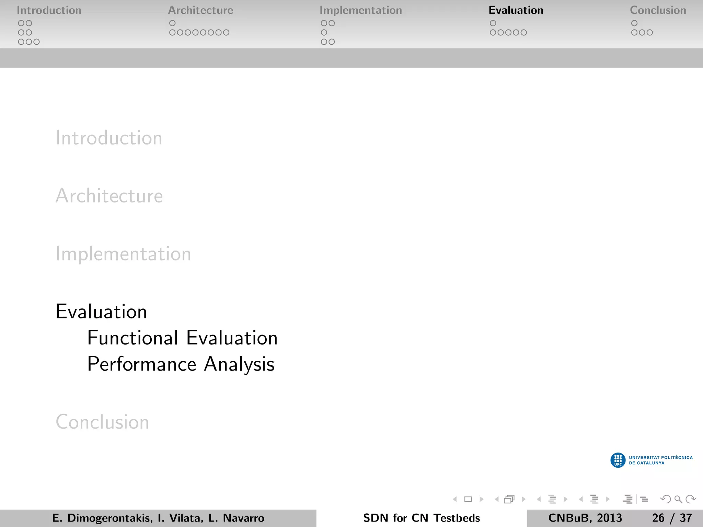Select first circle in Evaluation's five-circle row

tap(493, 33)
